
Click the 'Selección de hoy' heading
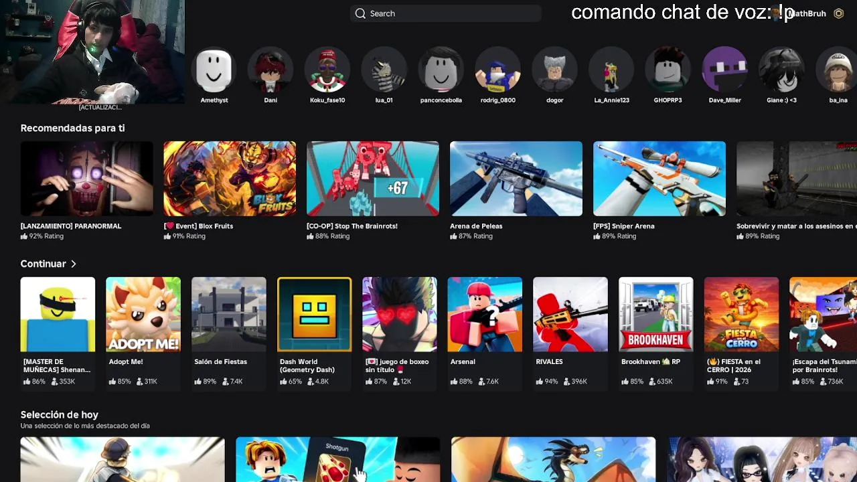click(x=59, y=414)
